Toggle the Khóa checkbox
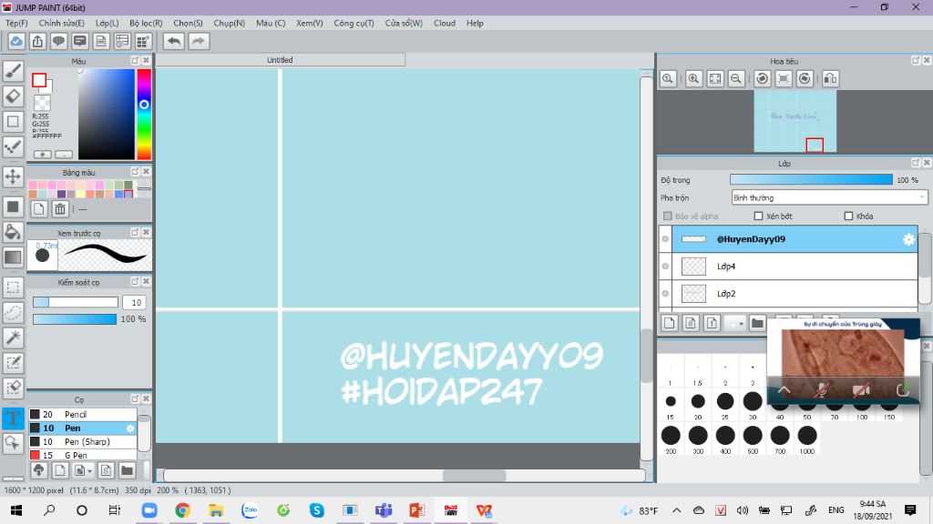933x524 pixels. click(x=848, y=217)
